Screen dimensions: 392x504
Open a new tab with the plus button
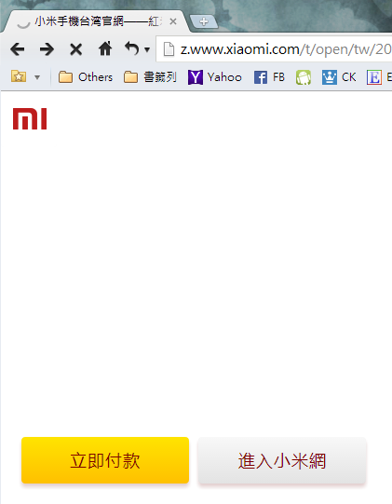pyautogui.click(x=204, y=21)
